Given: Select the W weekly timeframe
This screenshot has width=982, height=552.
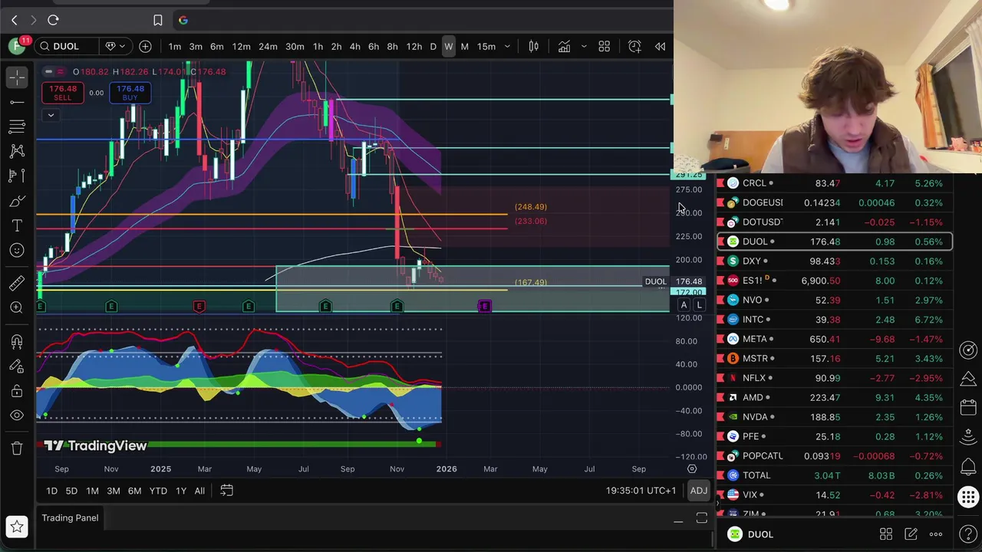Looking at the screenshot, I should (449, 47).
